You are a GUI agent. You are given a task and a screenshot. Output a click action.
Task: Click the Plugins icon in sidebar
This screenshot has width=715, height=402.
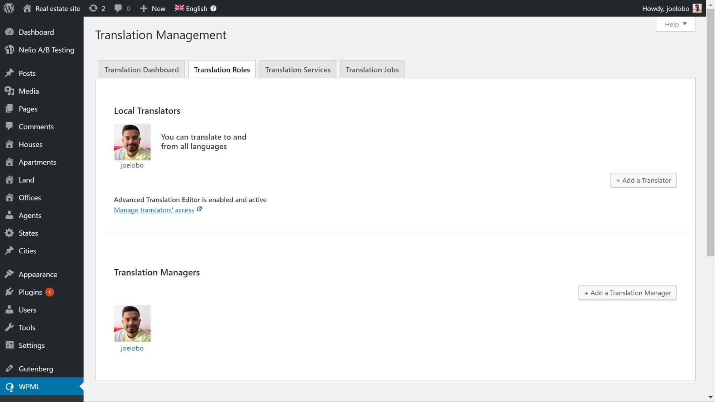tap(9, 292)
